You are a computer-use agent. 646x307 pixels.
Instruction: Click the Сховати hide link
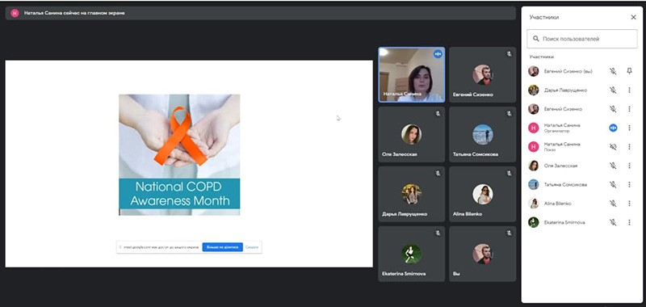pos(252,247)
